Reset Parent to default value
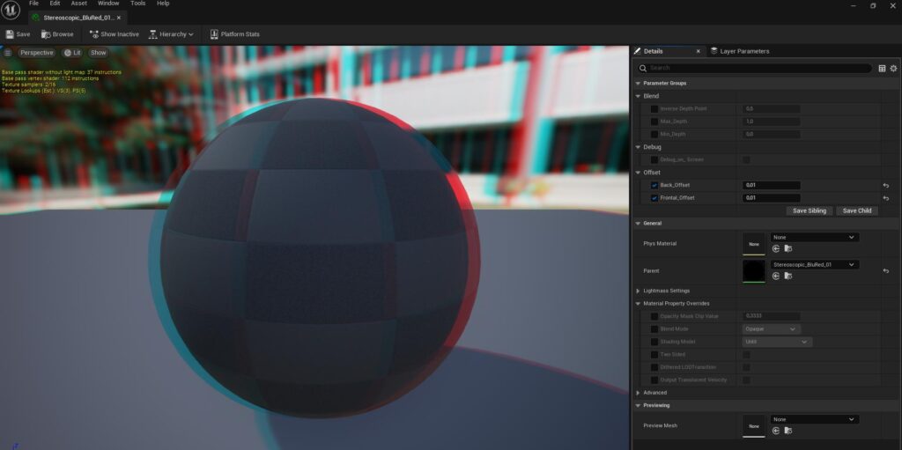 886,270
